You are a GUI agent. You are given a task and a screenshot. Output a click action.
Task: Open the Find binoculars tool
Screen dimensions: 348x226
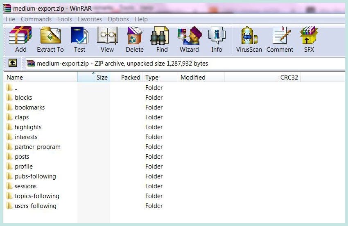159,35
